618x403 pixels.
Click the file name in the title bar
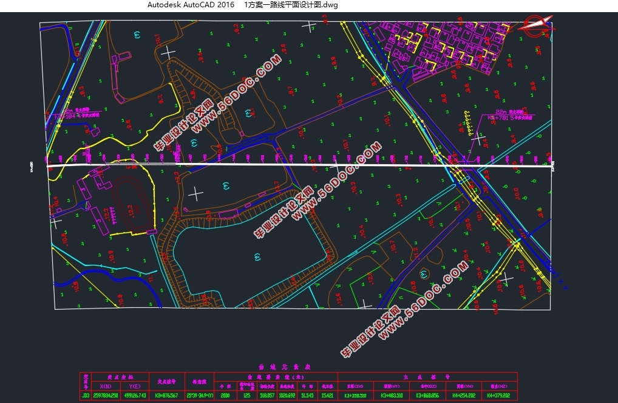pyautogui.click(x=291, y=5)
